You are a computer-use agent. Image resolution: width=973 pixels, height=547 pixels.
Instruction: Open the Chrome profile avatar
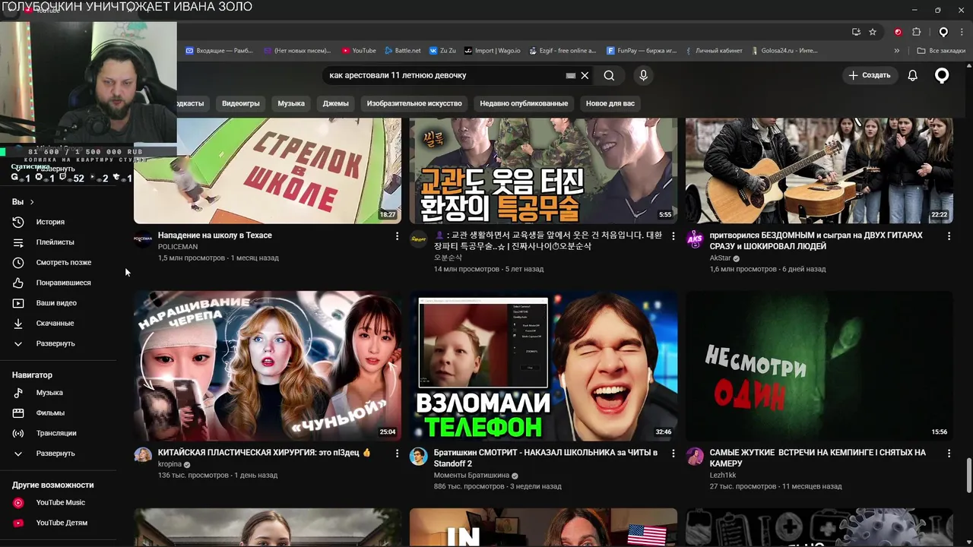coord(943,32)
